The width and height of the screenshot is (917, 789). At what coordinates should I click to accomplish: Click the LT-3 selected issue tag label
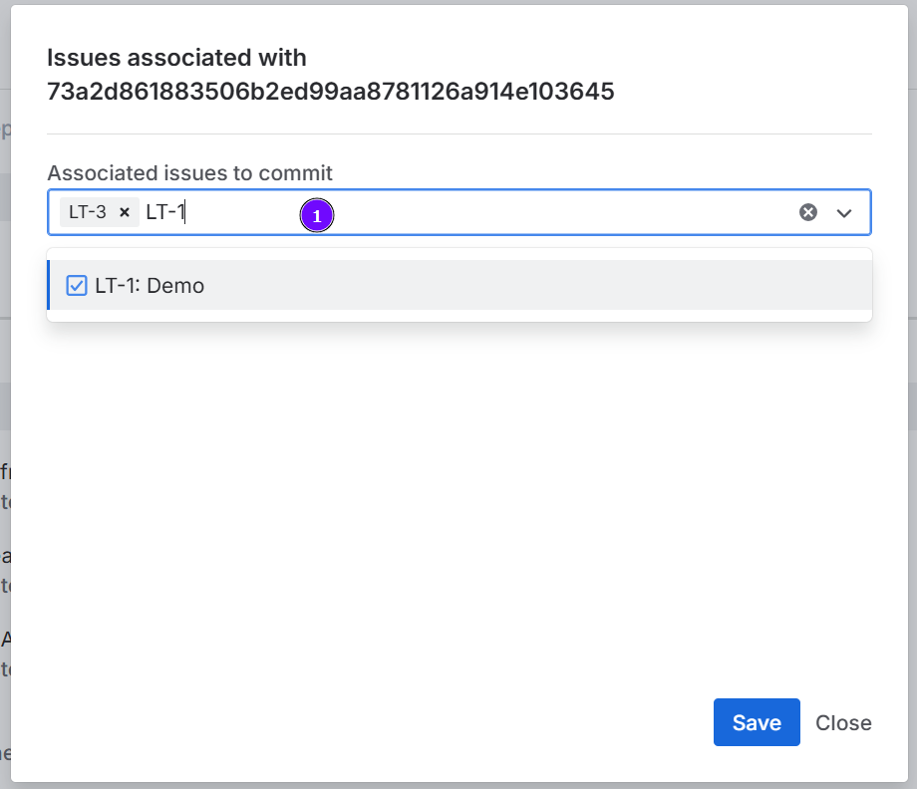[x=88, y=212]
